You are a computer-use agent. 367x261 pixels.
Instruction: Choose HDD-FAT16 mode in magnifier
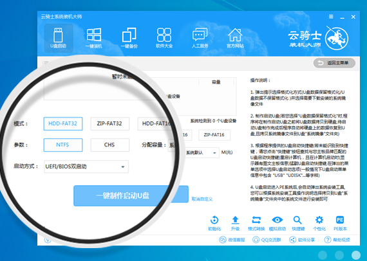pos(156,123)
